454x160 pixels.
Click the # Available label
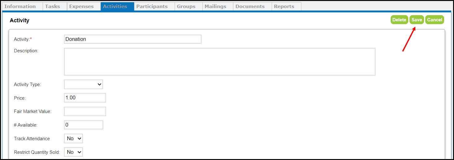coord(26,125)
